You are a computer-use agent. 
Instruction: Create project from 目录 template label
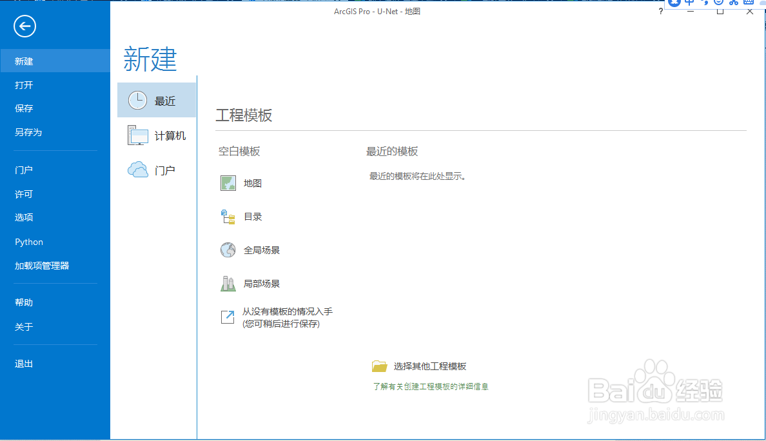coord(253,217)
